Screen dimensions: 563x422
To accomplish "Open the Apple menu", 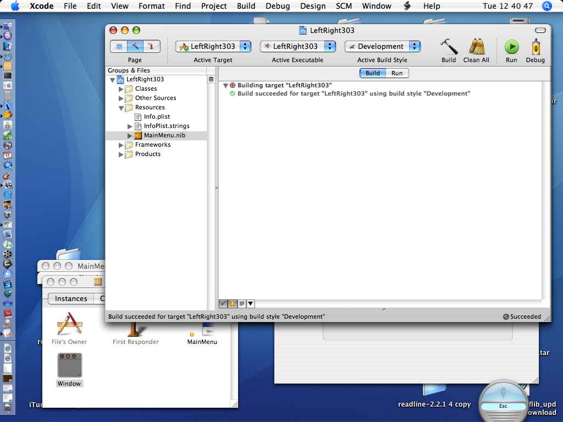I will (15, 6).
